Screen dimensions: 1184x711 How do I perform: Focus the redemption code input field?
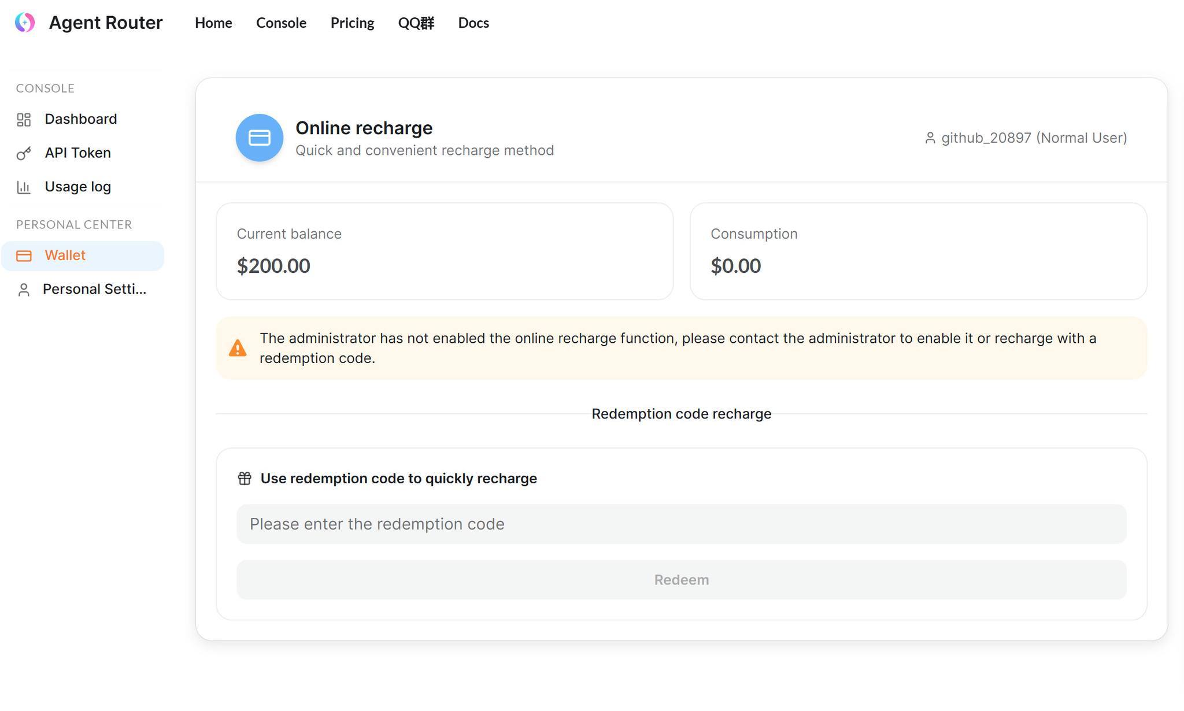(x=682, y=524)
